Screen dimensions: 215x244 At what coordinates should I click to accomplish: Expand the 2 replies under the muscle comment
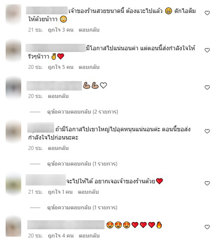[x=83, y=112]
